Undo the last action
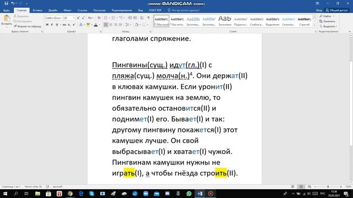Image resolution: width=353 pixels, height=198 pixels. 13,3
